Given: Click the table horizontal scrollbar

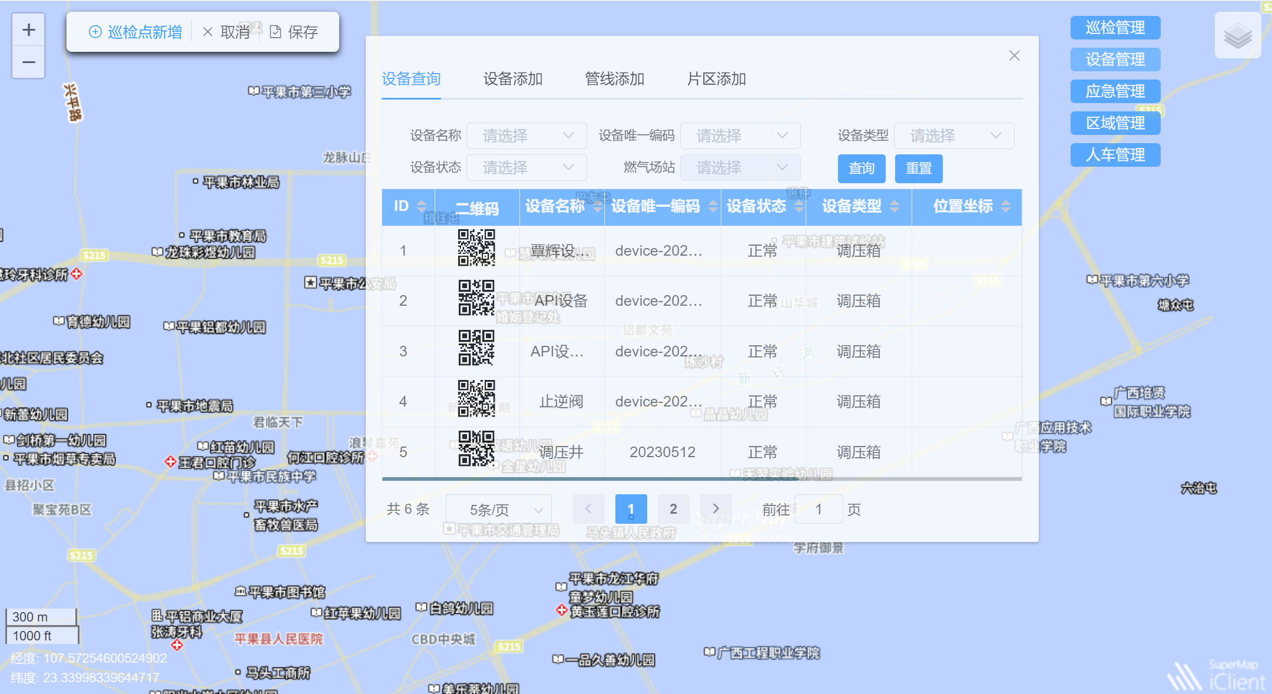Looking at the screenshot, I should pos(589,479).
